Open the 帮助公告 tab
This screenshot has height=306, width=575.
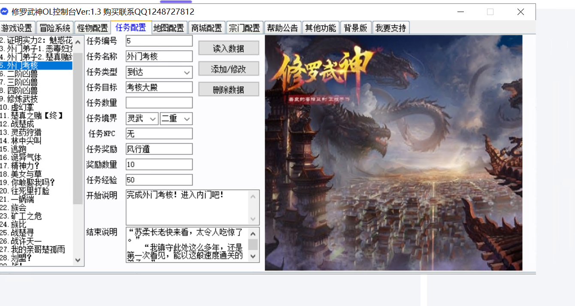(282, 28)
